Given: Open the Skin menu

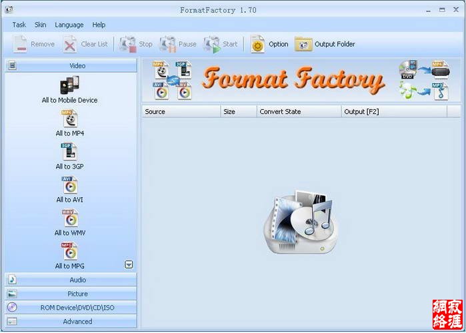Looking at the screenshot, I should [40, 25].
